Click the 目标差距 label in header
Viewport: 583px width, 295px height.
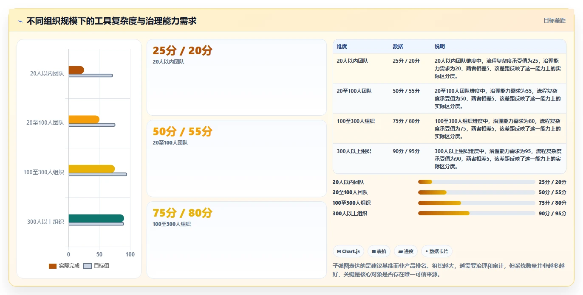[x=555, y=20]
